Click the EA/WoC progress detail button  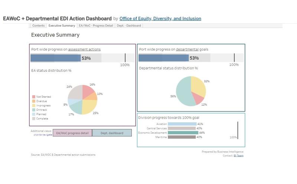pos(72,133)
